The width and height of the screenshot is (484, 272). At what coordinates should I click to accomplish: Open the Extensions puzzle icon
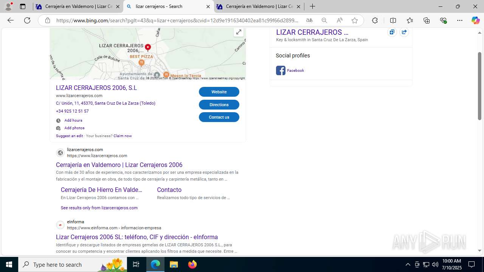[x=375, y=20]
